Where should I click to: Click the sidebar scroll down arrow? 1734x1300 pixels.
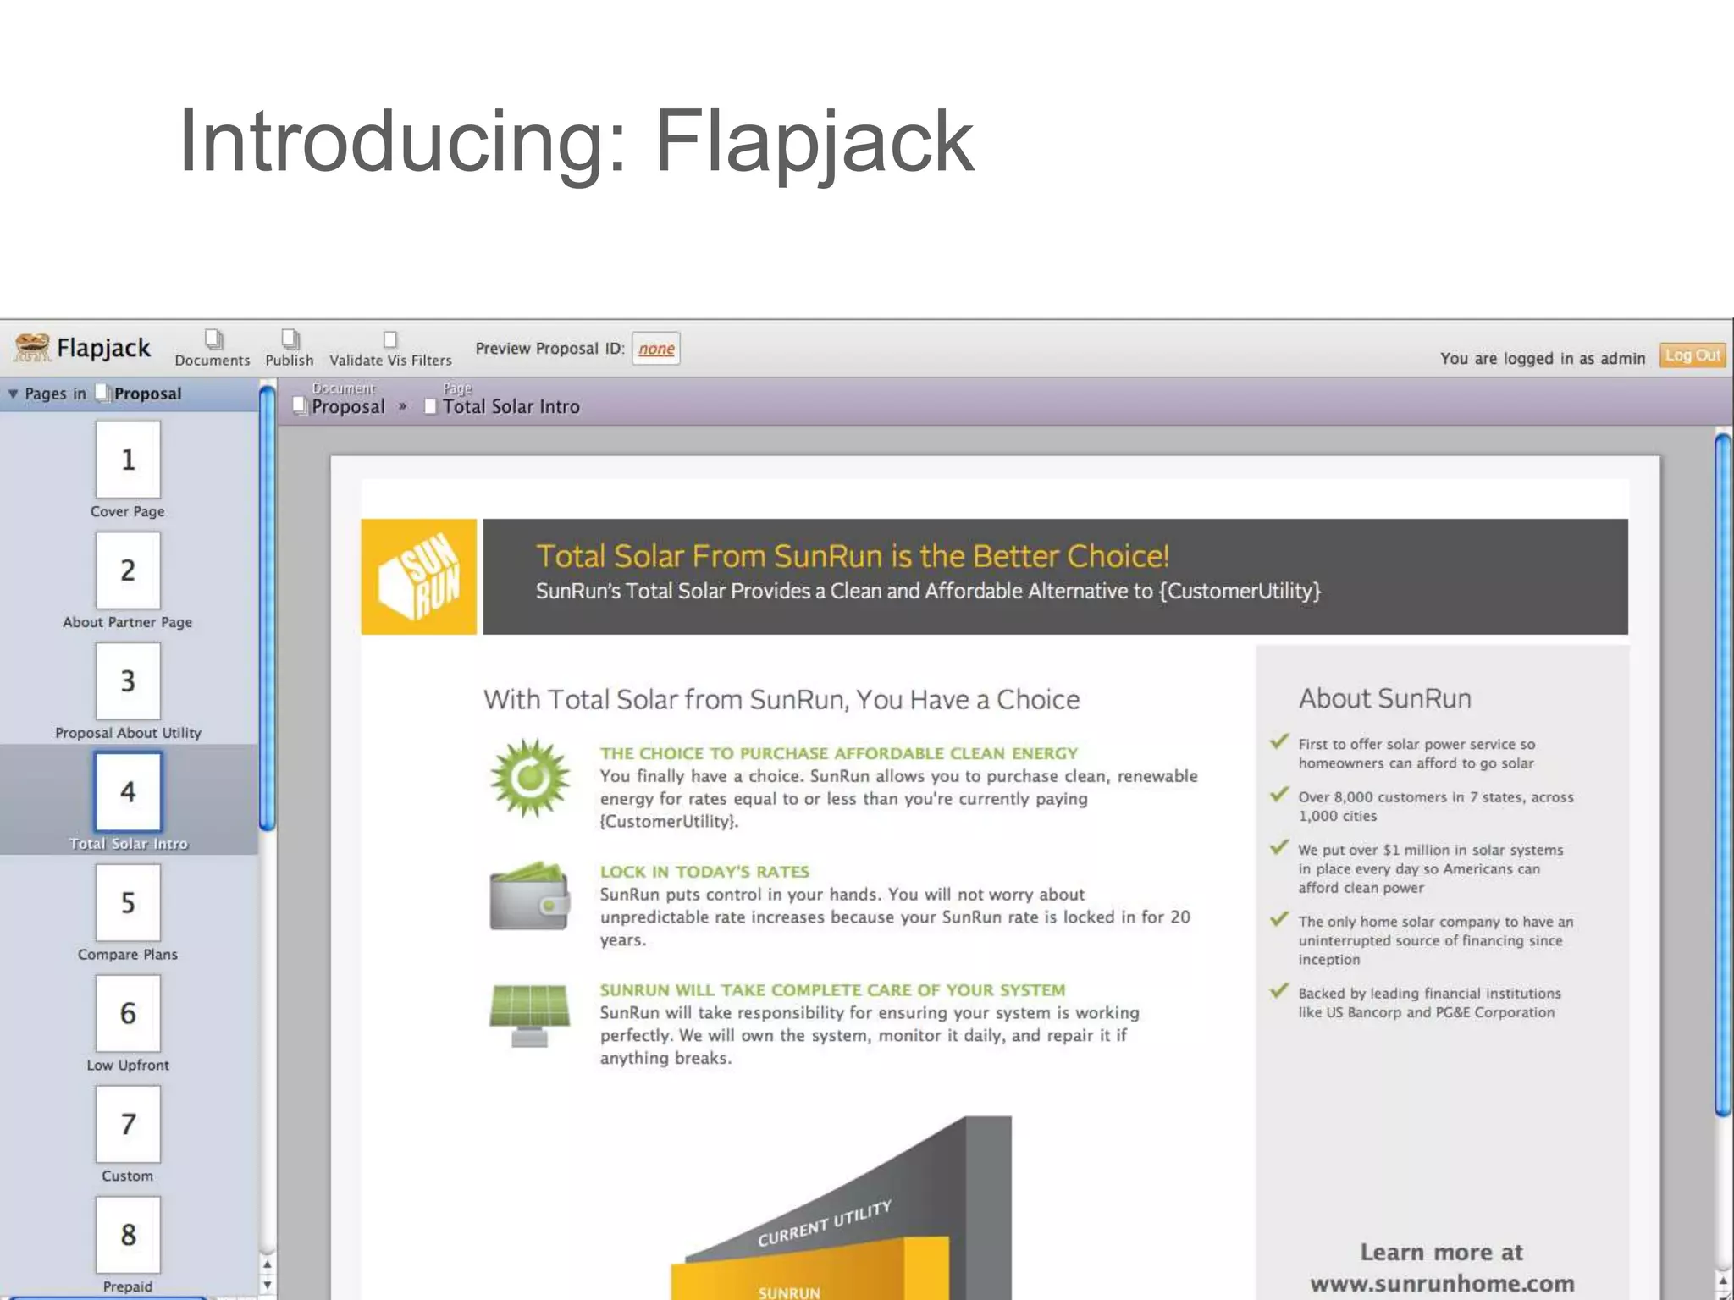[x=268, y=1285]
